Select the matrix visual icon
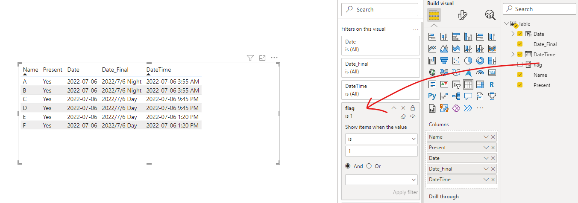The image size is (578, 203). [480, 84]
